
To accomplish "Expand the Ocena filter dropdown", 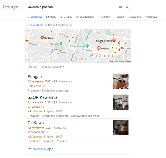I will [x=32, y=67].
